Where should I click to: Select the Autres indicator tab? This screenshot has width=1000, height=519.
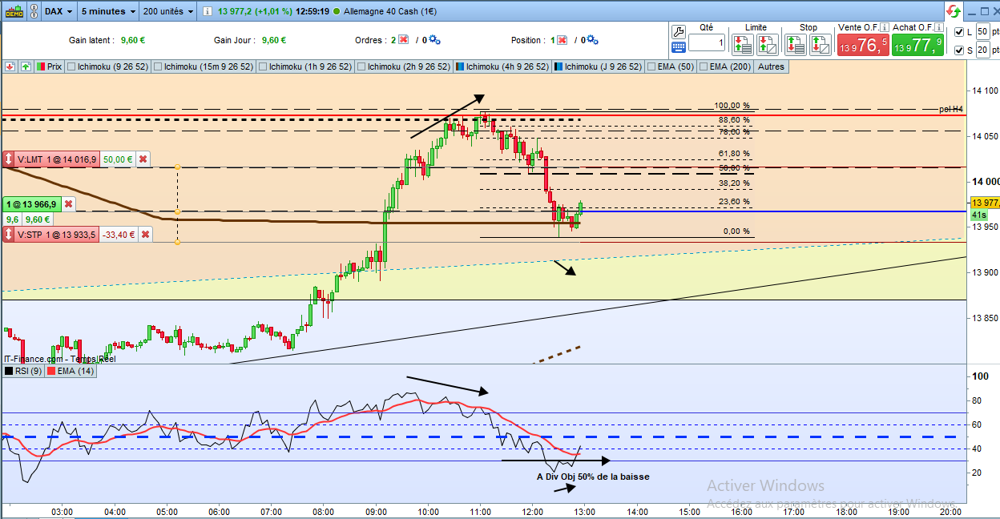click(x=771, y=66)
